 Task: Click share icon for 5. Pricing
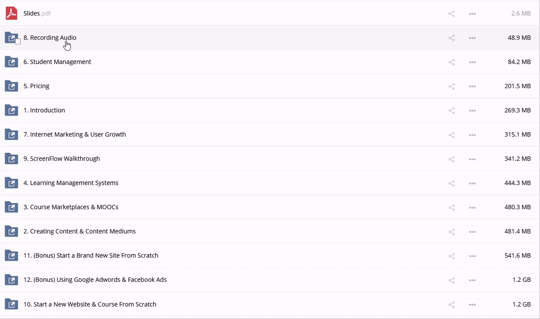[x=451, y=86]
